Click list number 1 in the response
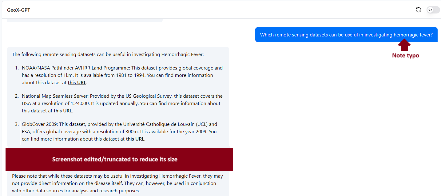This screenshot has width=441, height=196. (17, 68)
